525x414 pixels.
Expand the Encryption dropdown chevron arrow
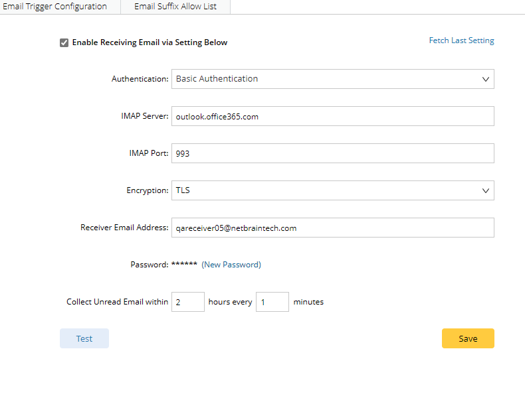(485, 190)
